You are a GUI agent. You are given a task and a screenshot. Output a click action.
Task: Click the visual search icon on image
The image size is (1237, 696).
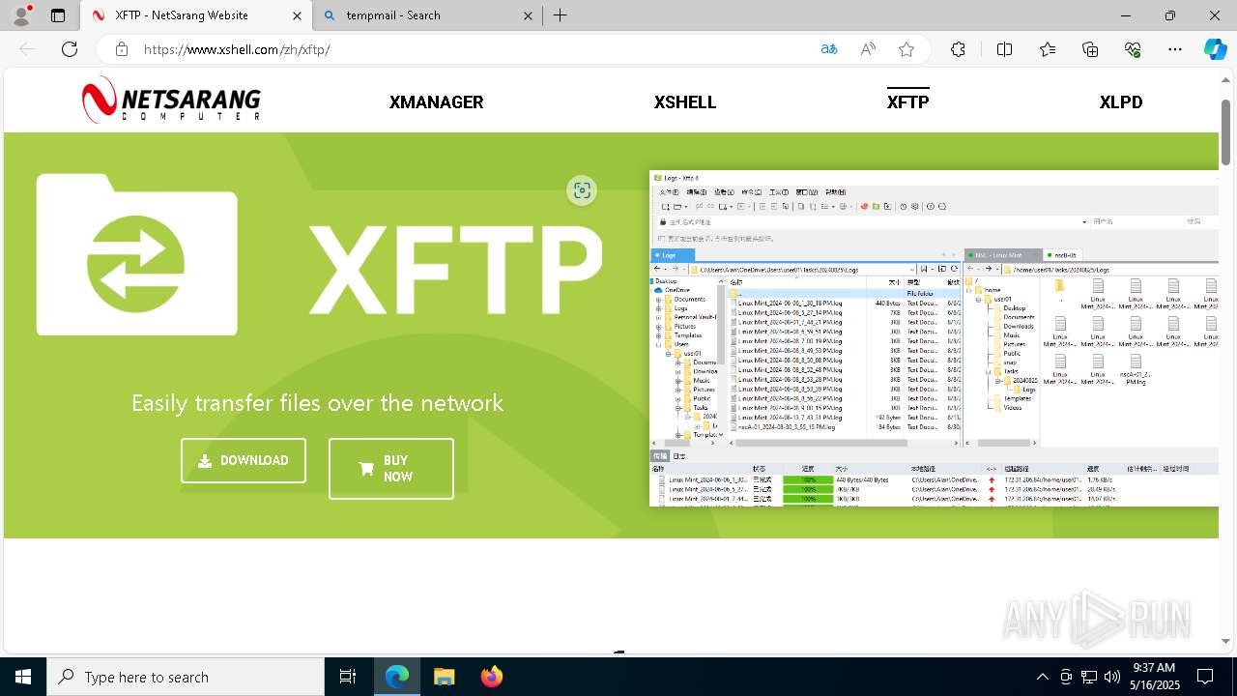(x=582, y=190)
